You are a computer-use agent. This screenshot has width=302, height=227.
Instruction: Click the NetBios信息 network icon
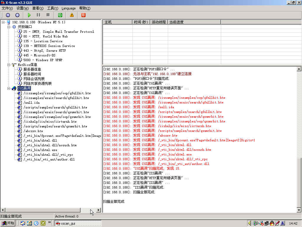[x=14, y=65]
